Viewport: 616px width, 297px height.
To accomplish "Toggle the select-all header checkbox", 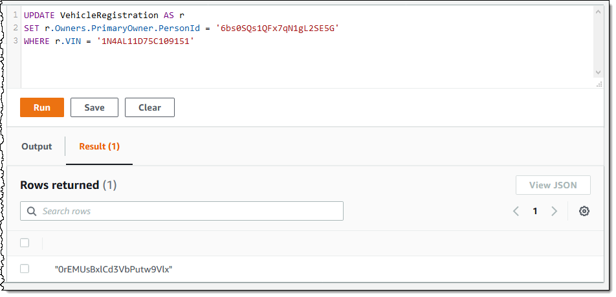I will (25, 243).
